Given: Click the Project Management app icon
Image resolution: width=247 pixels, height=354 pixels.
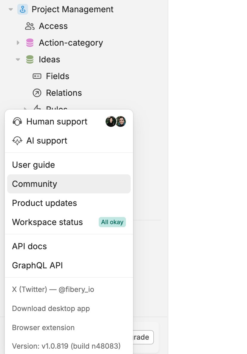Looking at the screenshot, I should [23, 9].
